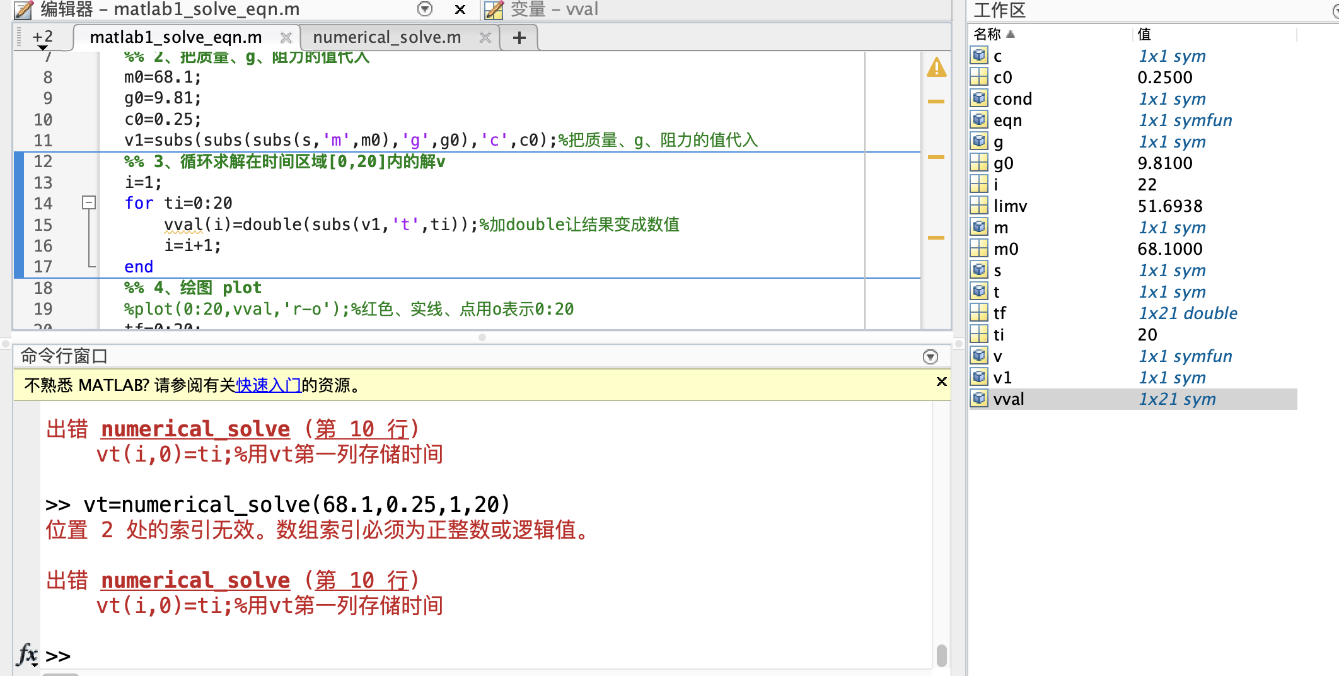
Task: Click the tf double array variable icon
Action: click(979, 313)
